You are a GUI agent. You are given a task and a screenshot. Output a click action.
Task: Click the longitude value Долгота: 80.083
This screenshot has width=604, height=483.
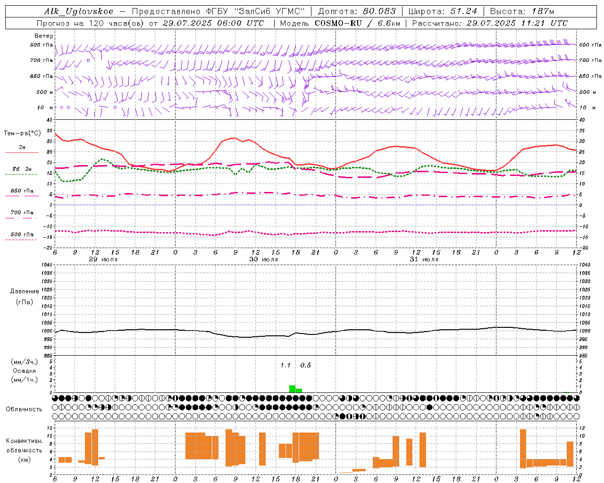(x=357, y=11)
